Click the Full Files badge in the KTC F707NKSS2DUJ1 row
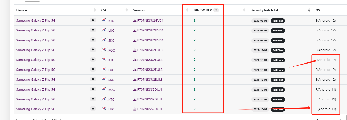Screen dimensions: 347x120 [x=278, y=99]
